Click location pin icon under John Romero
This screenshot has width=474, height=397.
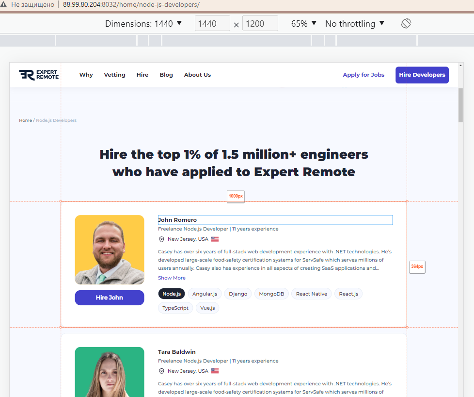(x=162, y=239)
